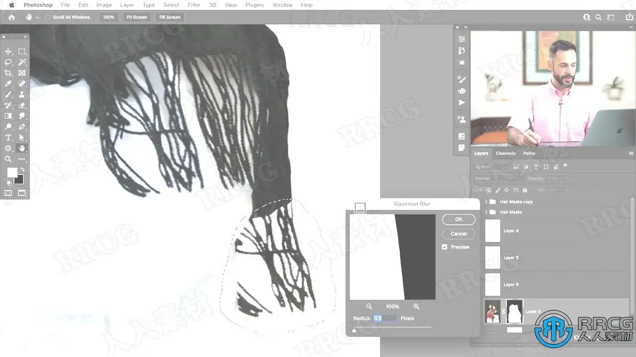636x357 pixels.
Task: Open the workspace switcher icon
Action: [x=611, y=17]
